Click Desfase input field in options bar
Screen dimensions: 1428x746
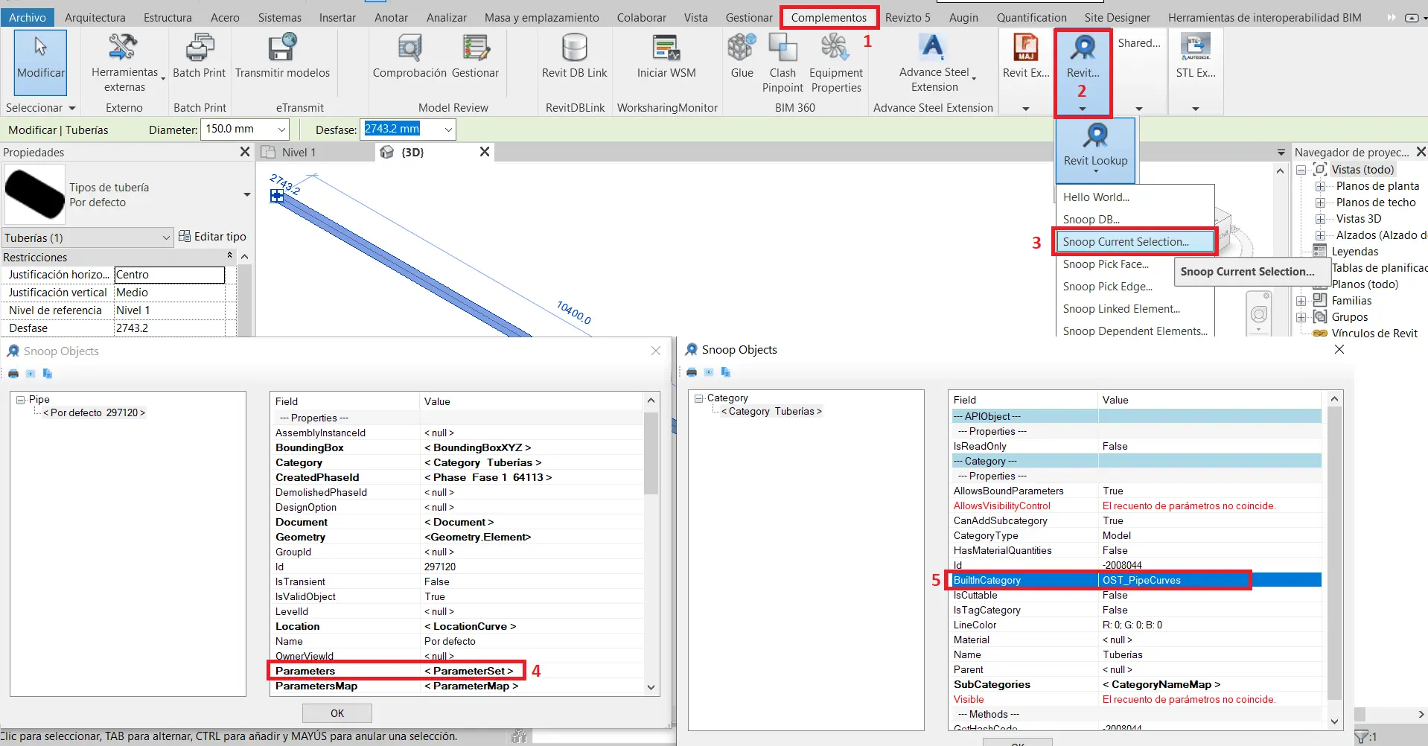401,130
